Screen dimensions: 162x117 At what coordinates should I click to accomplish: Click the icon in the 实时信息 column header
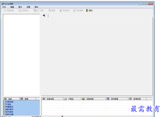click(x=108, y=99)
